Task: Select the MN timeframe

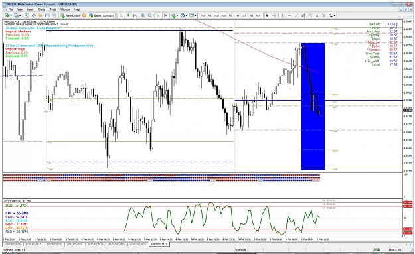Action: (x=258, y=15)
